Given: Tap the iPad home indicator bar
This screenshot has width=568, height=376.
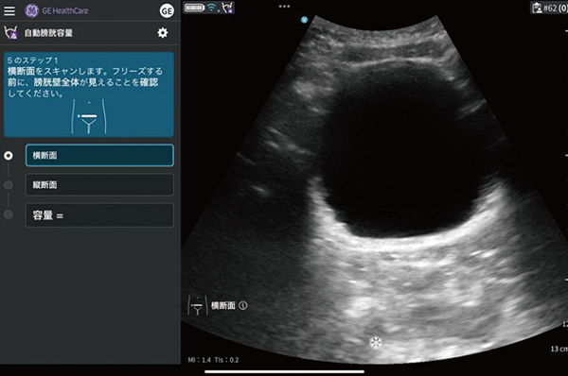Looking at the screenshot, I should pos(284,371).
